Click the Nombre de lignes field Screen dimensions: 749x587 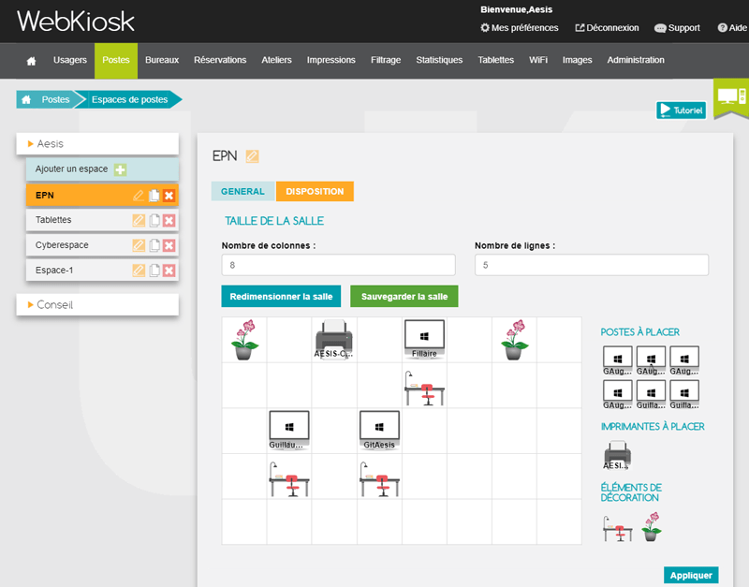(x=592, y=265)
